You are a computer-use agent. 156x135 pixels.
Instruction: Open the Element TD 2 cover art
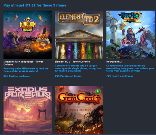[x=79, y=35]
